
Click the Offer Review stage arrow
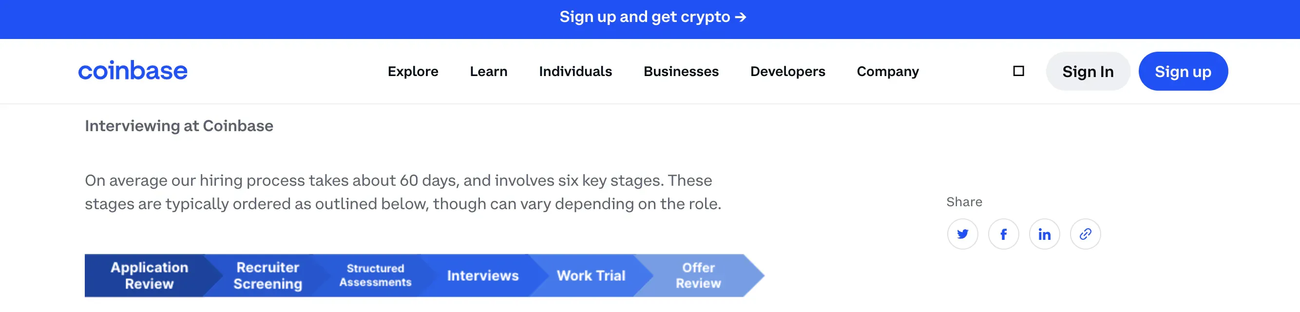pyautogui.click(x=698, y=275)
